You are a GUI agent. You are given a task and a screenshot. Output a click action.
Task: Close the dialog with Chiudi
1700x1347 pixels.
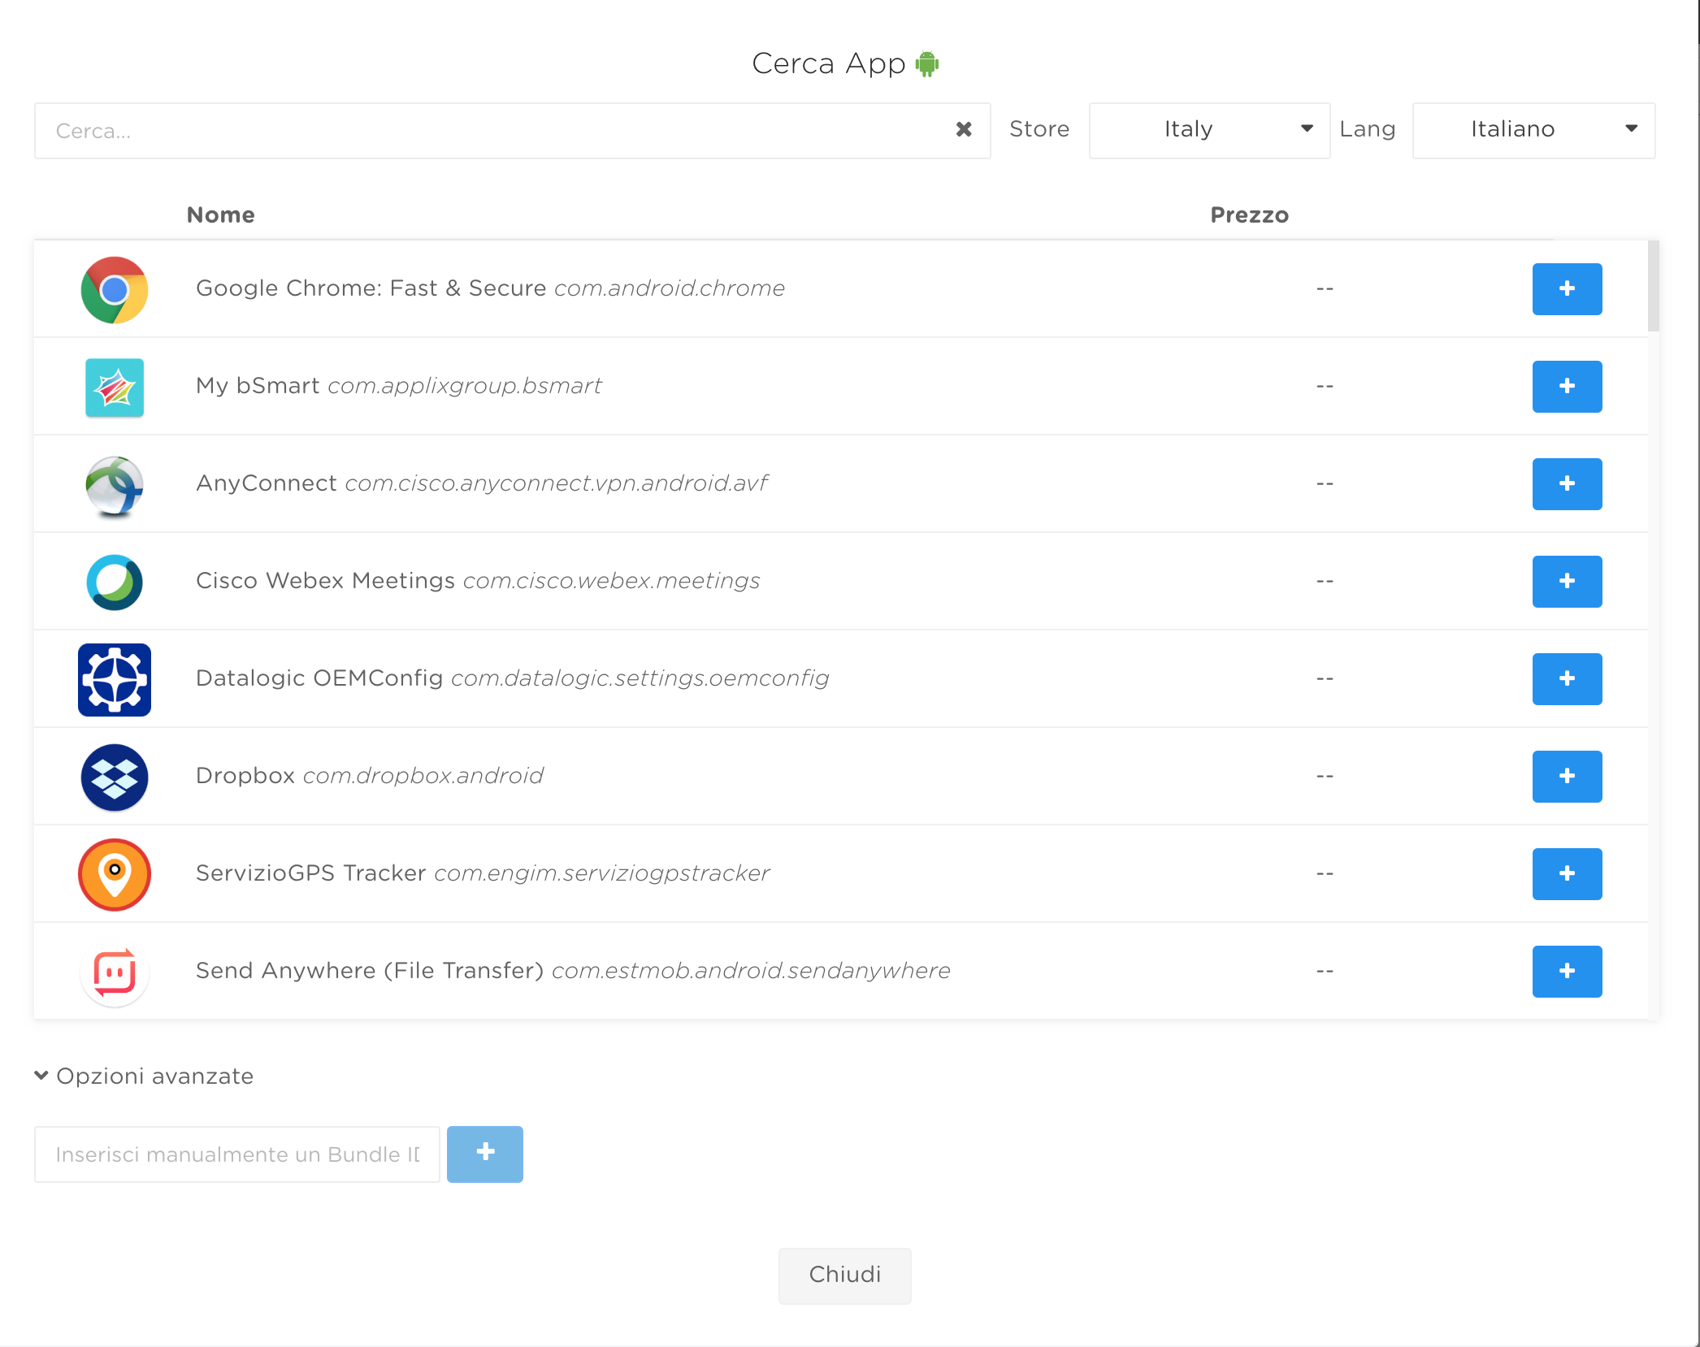[845, 1276]
